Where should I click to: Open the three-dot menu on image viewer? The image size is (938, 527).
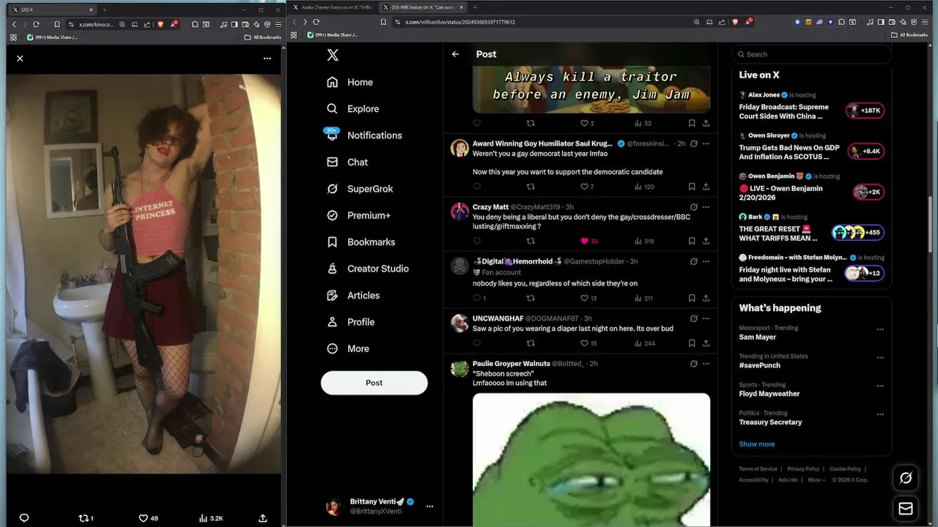(x=267, y=59)
